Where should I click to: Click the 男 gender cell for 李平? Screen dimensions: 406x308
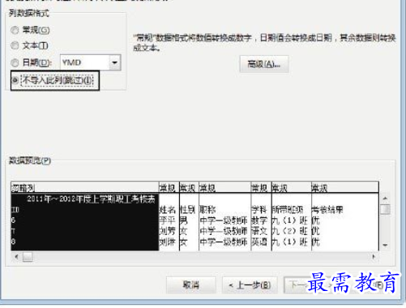coord(184,220)
